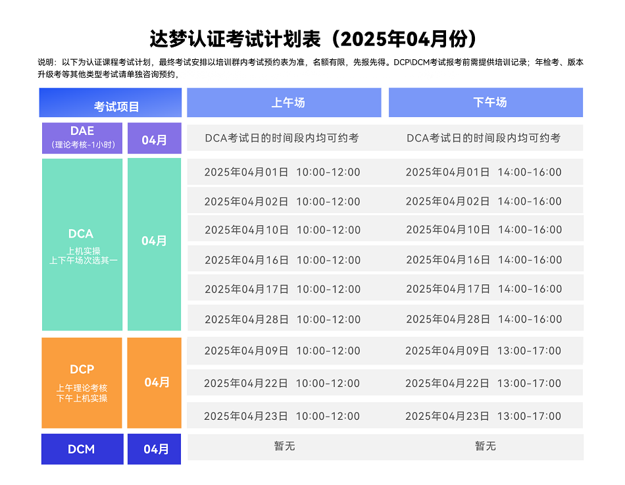Click the 04月 cell in the DAE row
625x485 pixels.
(154, 138)
